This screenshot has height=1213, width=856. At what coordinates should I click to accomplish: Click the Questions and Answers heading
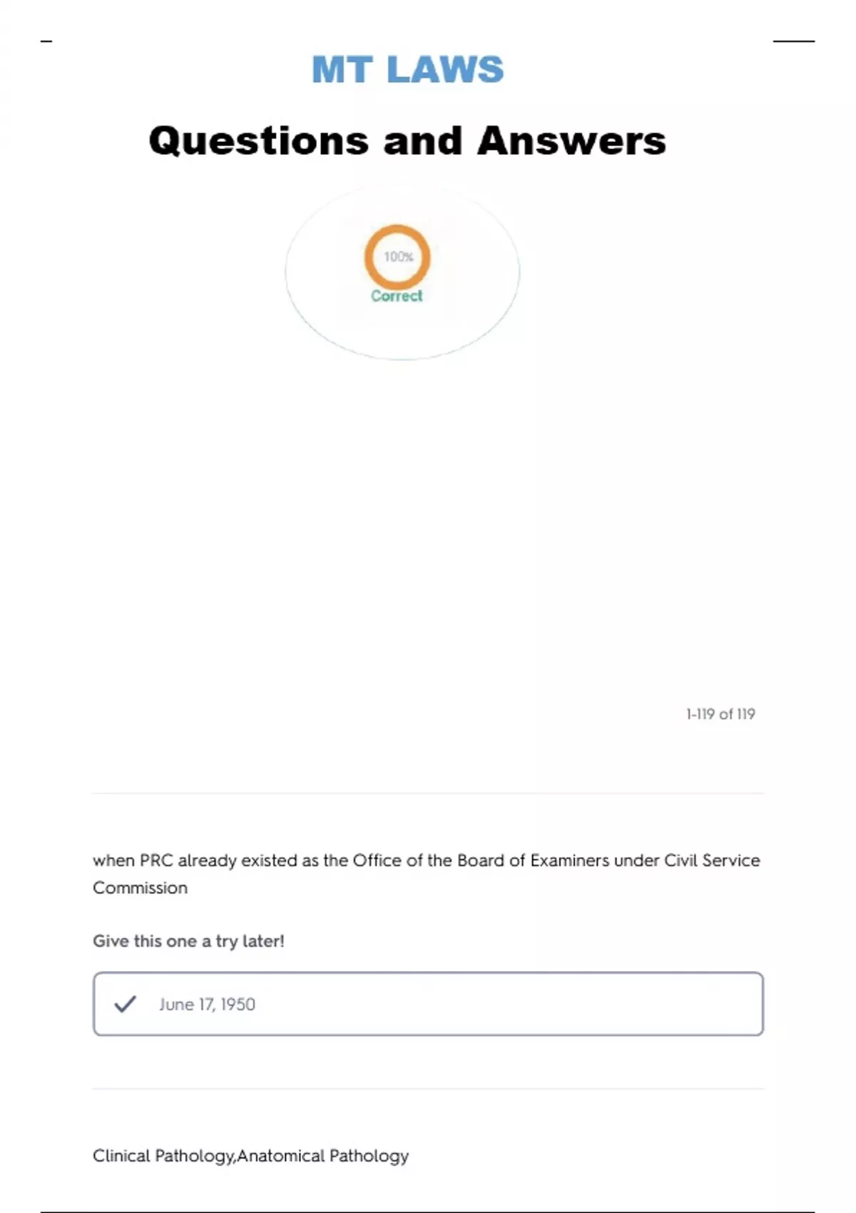point(407,141)
